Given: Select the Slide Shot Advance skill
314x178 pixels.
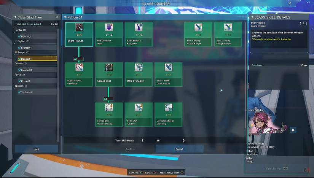Looking at the screenshot, I should point(139,114).
